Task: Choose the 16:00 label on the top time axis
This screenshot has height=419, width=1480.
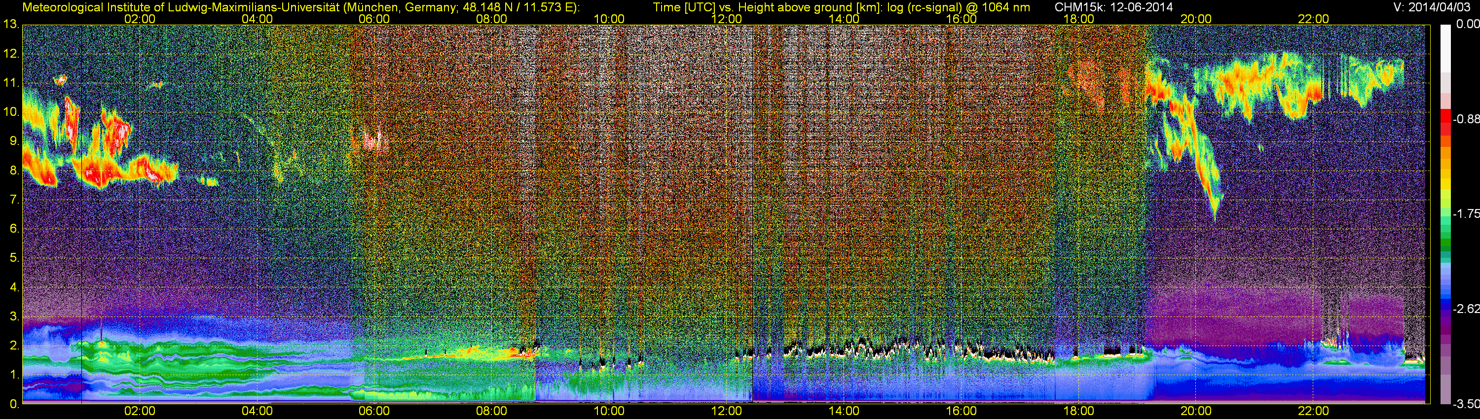Action: pos(961,19)
